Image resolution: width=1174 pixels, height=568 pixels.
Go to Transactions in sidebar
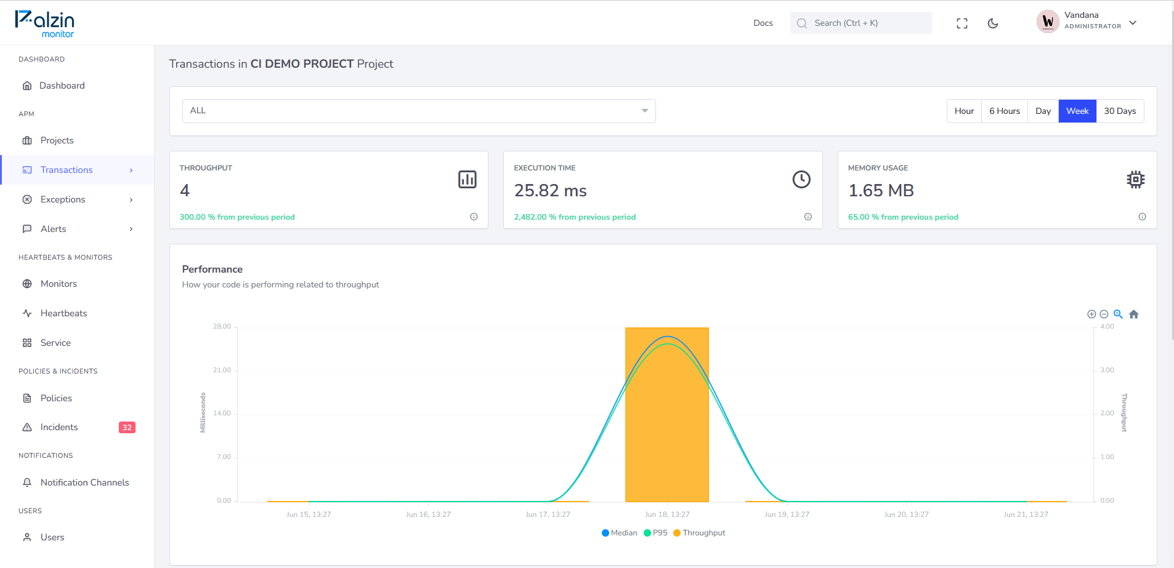[x=78, y=170]
